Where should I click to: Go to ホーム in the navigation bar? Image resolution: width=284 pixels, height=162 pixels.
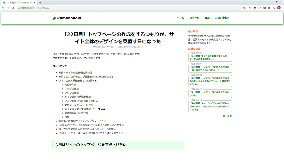180,18
